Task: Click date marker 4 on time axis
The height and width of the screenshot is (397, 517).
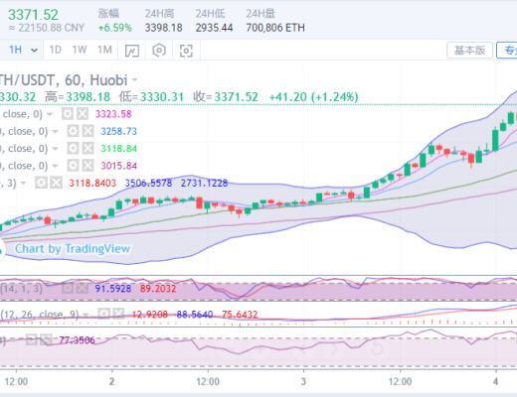Action: [495, 381]
